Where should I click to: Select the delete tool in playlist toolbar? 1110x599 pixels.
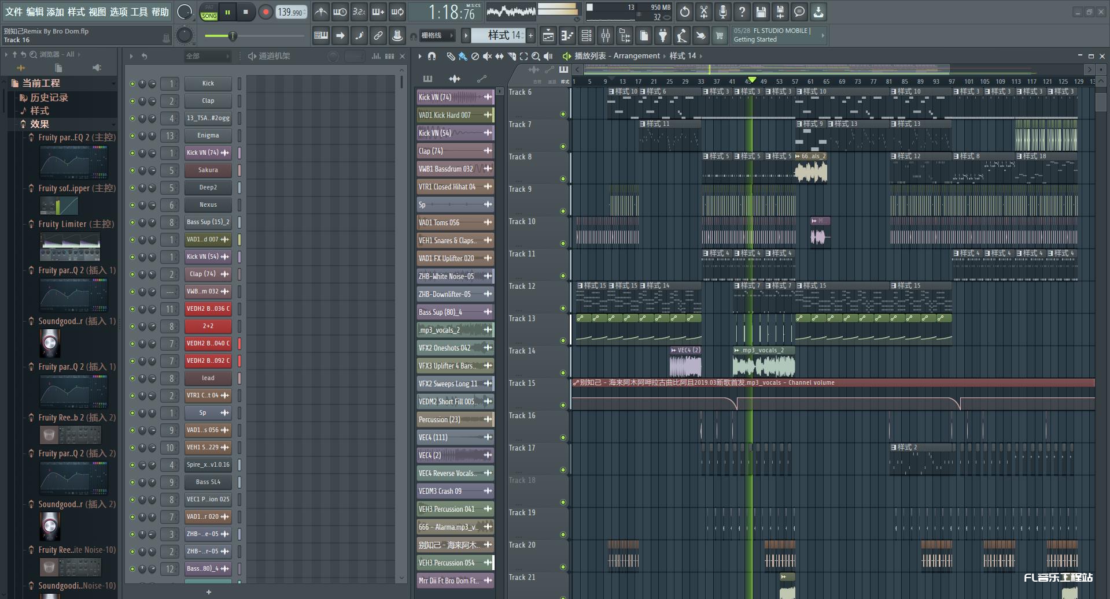coord(475,56)
